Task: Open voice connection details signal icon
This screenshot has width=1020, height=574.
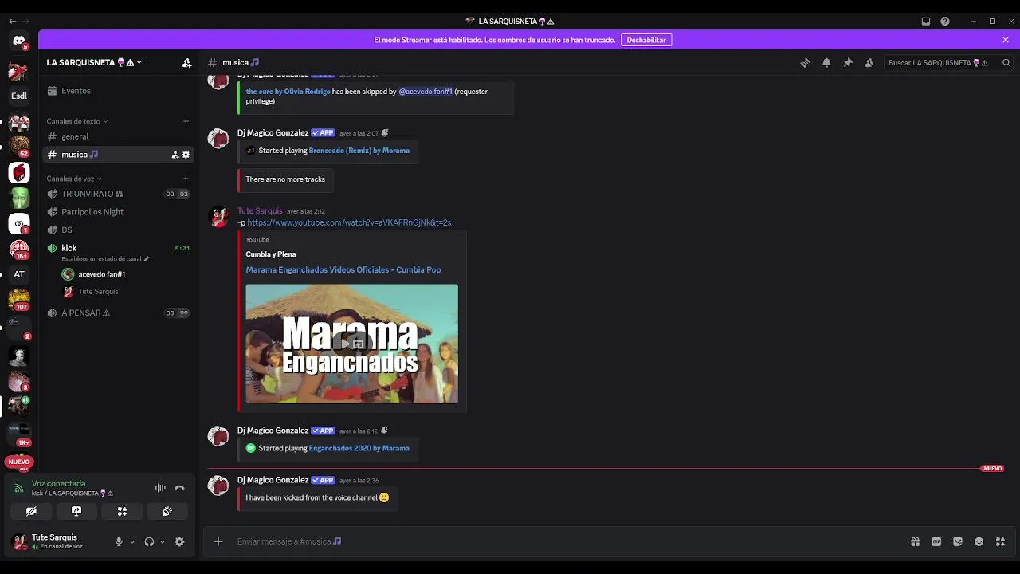Action: click(x=19, y=488)
